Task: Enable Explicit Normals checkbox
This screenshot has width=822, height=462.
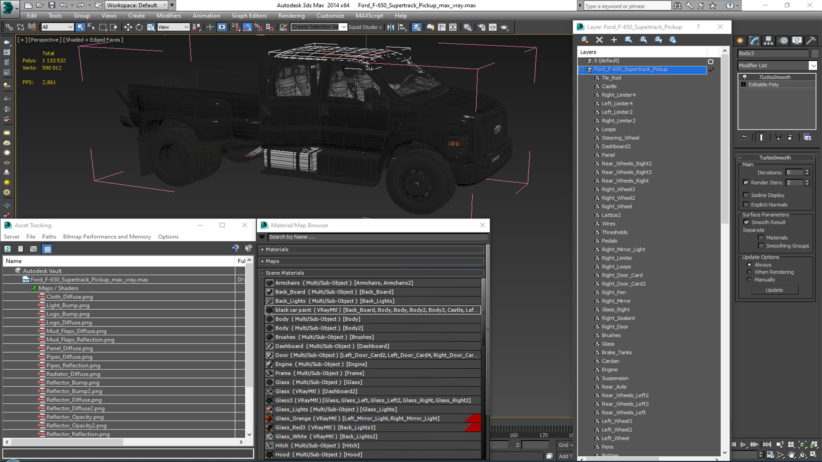Action: coord(746,204)
